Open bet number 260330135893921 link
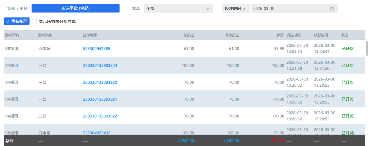This screenshot has height=146, width=368. coord(100,99)
